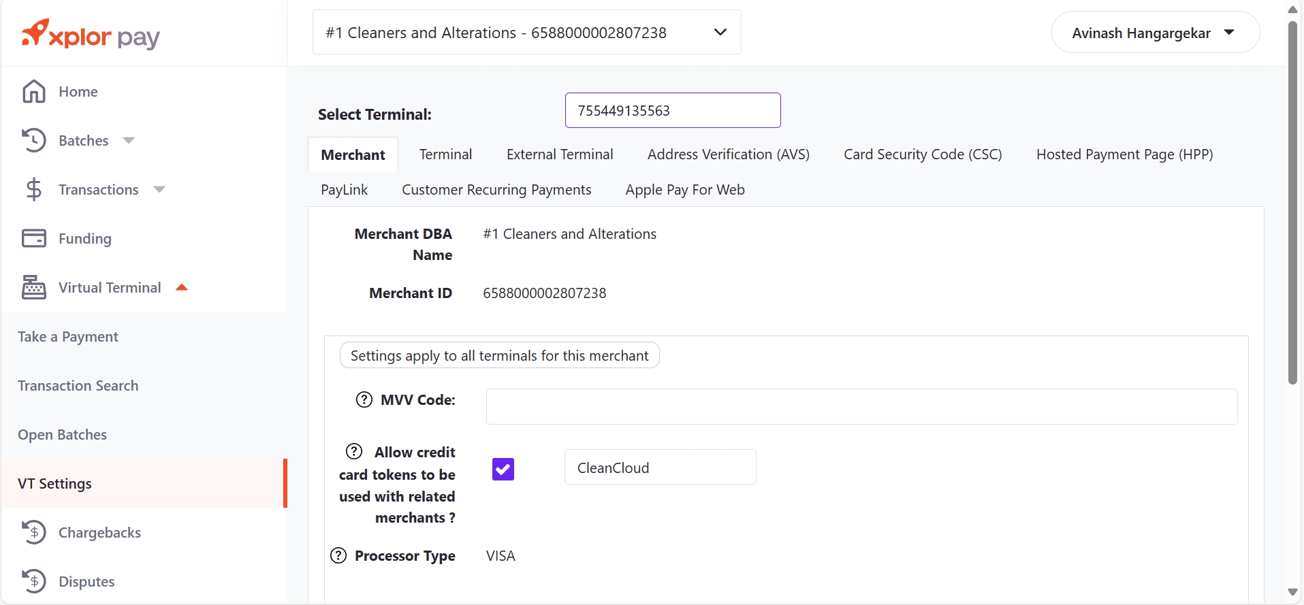Expand the Batches submenu arrow
Viewport: 1304px width, 605px height.
[x=129, y=140]
